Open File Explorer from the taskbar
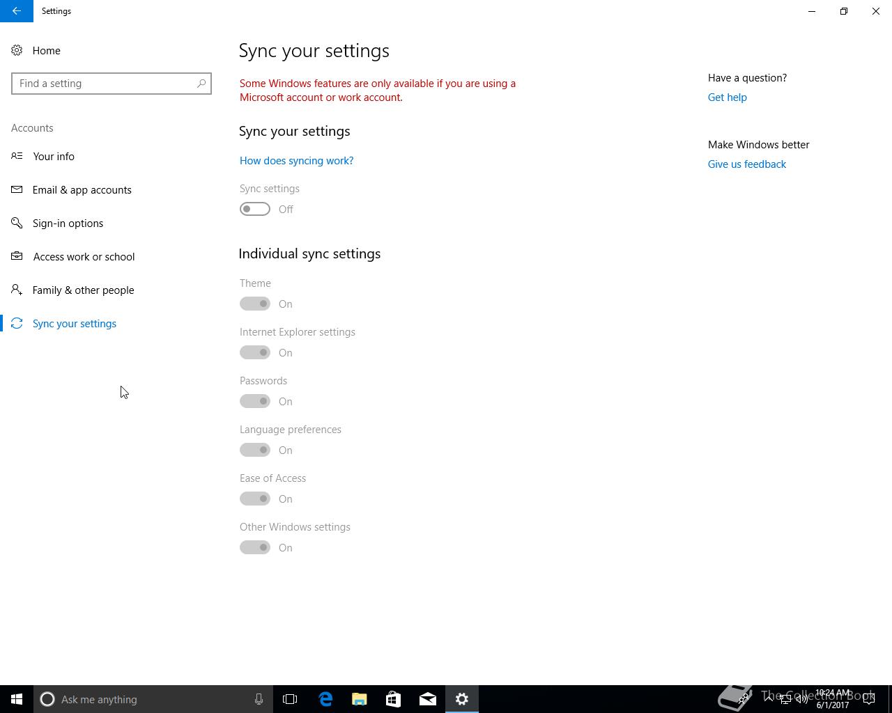 click(x=360, y=699)
